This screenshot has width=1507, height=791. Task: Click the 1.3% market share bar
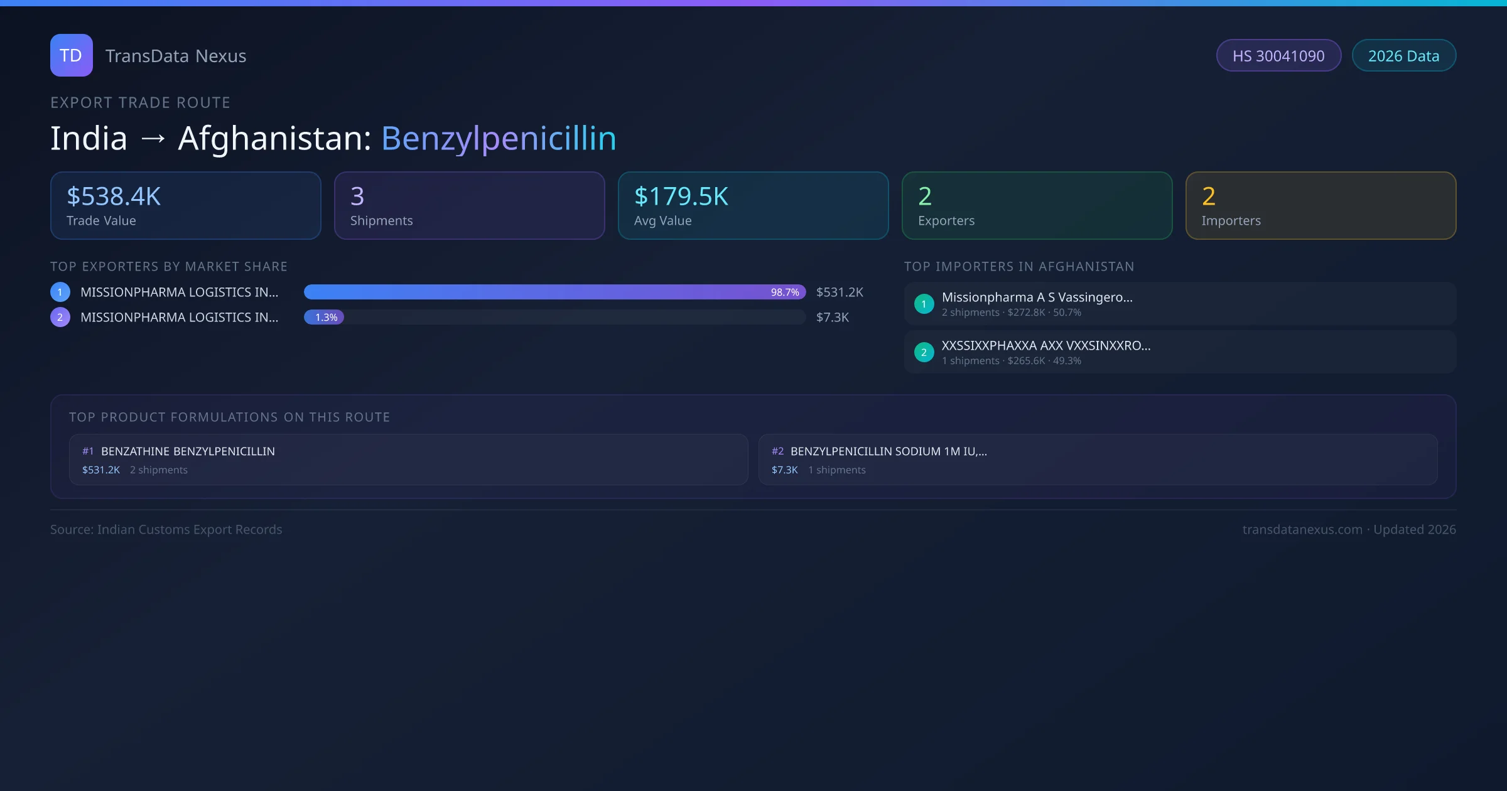(324, 317)
